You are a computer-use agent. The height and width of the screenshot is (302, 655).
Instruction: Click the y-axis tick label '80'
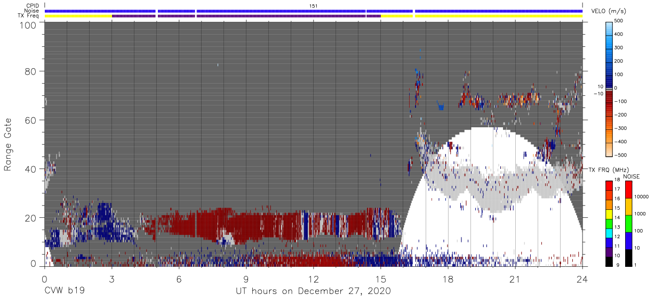coord(30,71)
